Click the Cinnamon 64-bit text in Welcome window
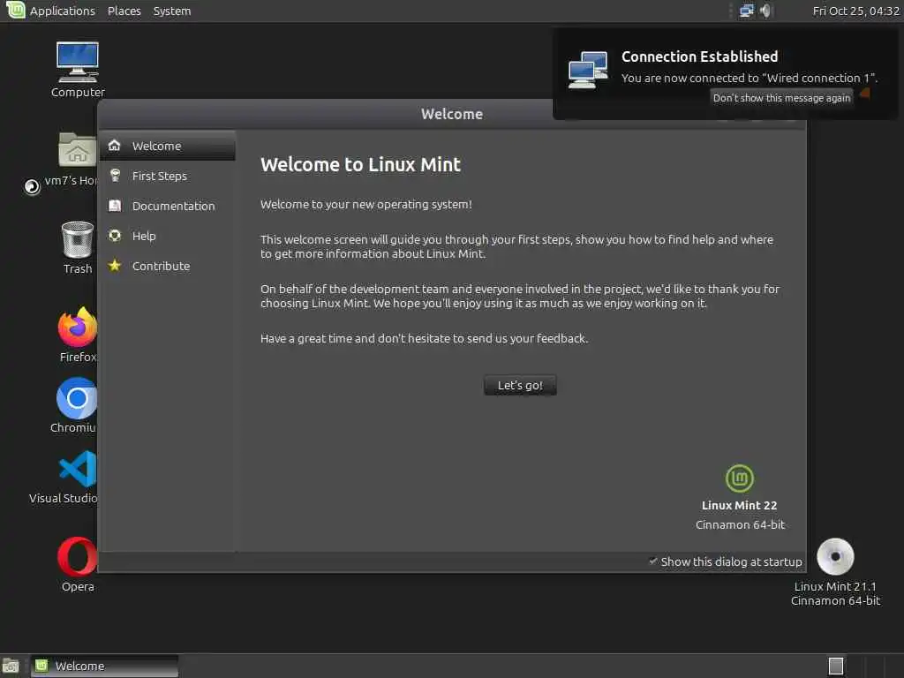 tap(740, 524)
